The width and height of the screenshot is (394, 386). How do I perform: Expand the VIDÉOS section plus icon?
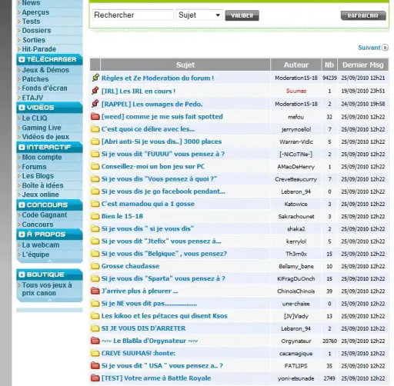click(22, 108)
